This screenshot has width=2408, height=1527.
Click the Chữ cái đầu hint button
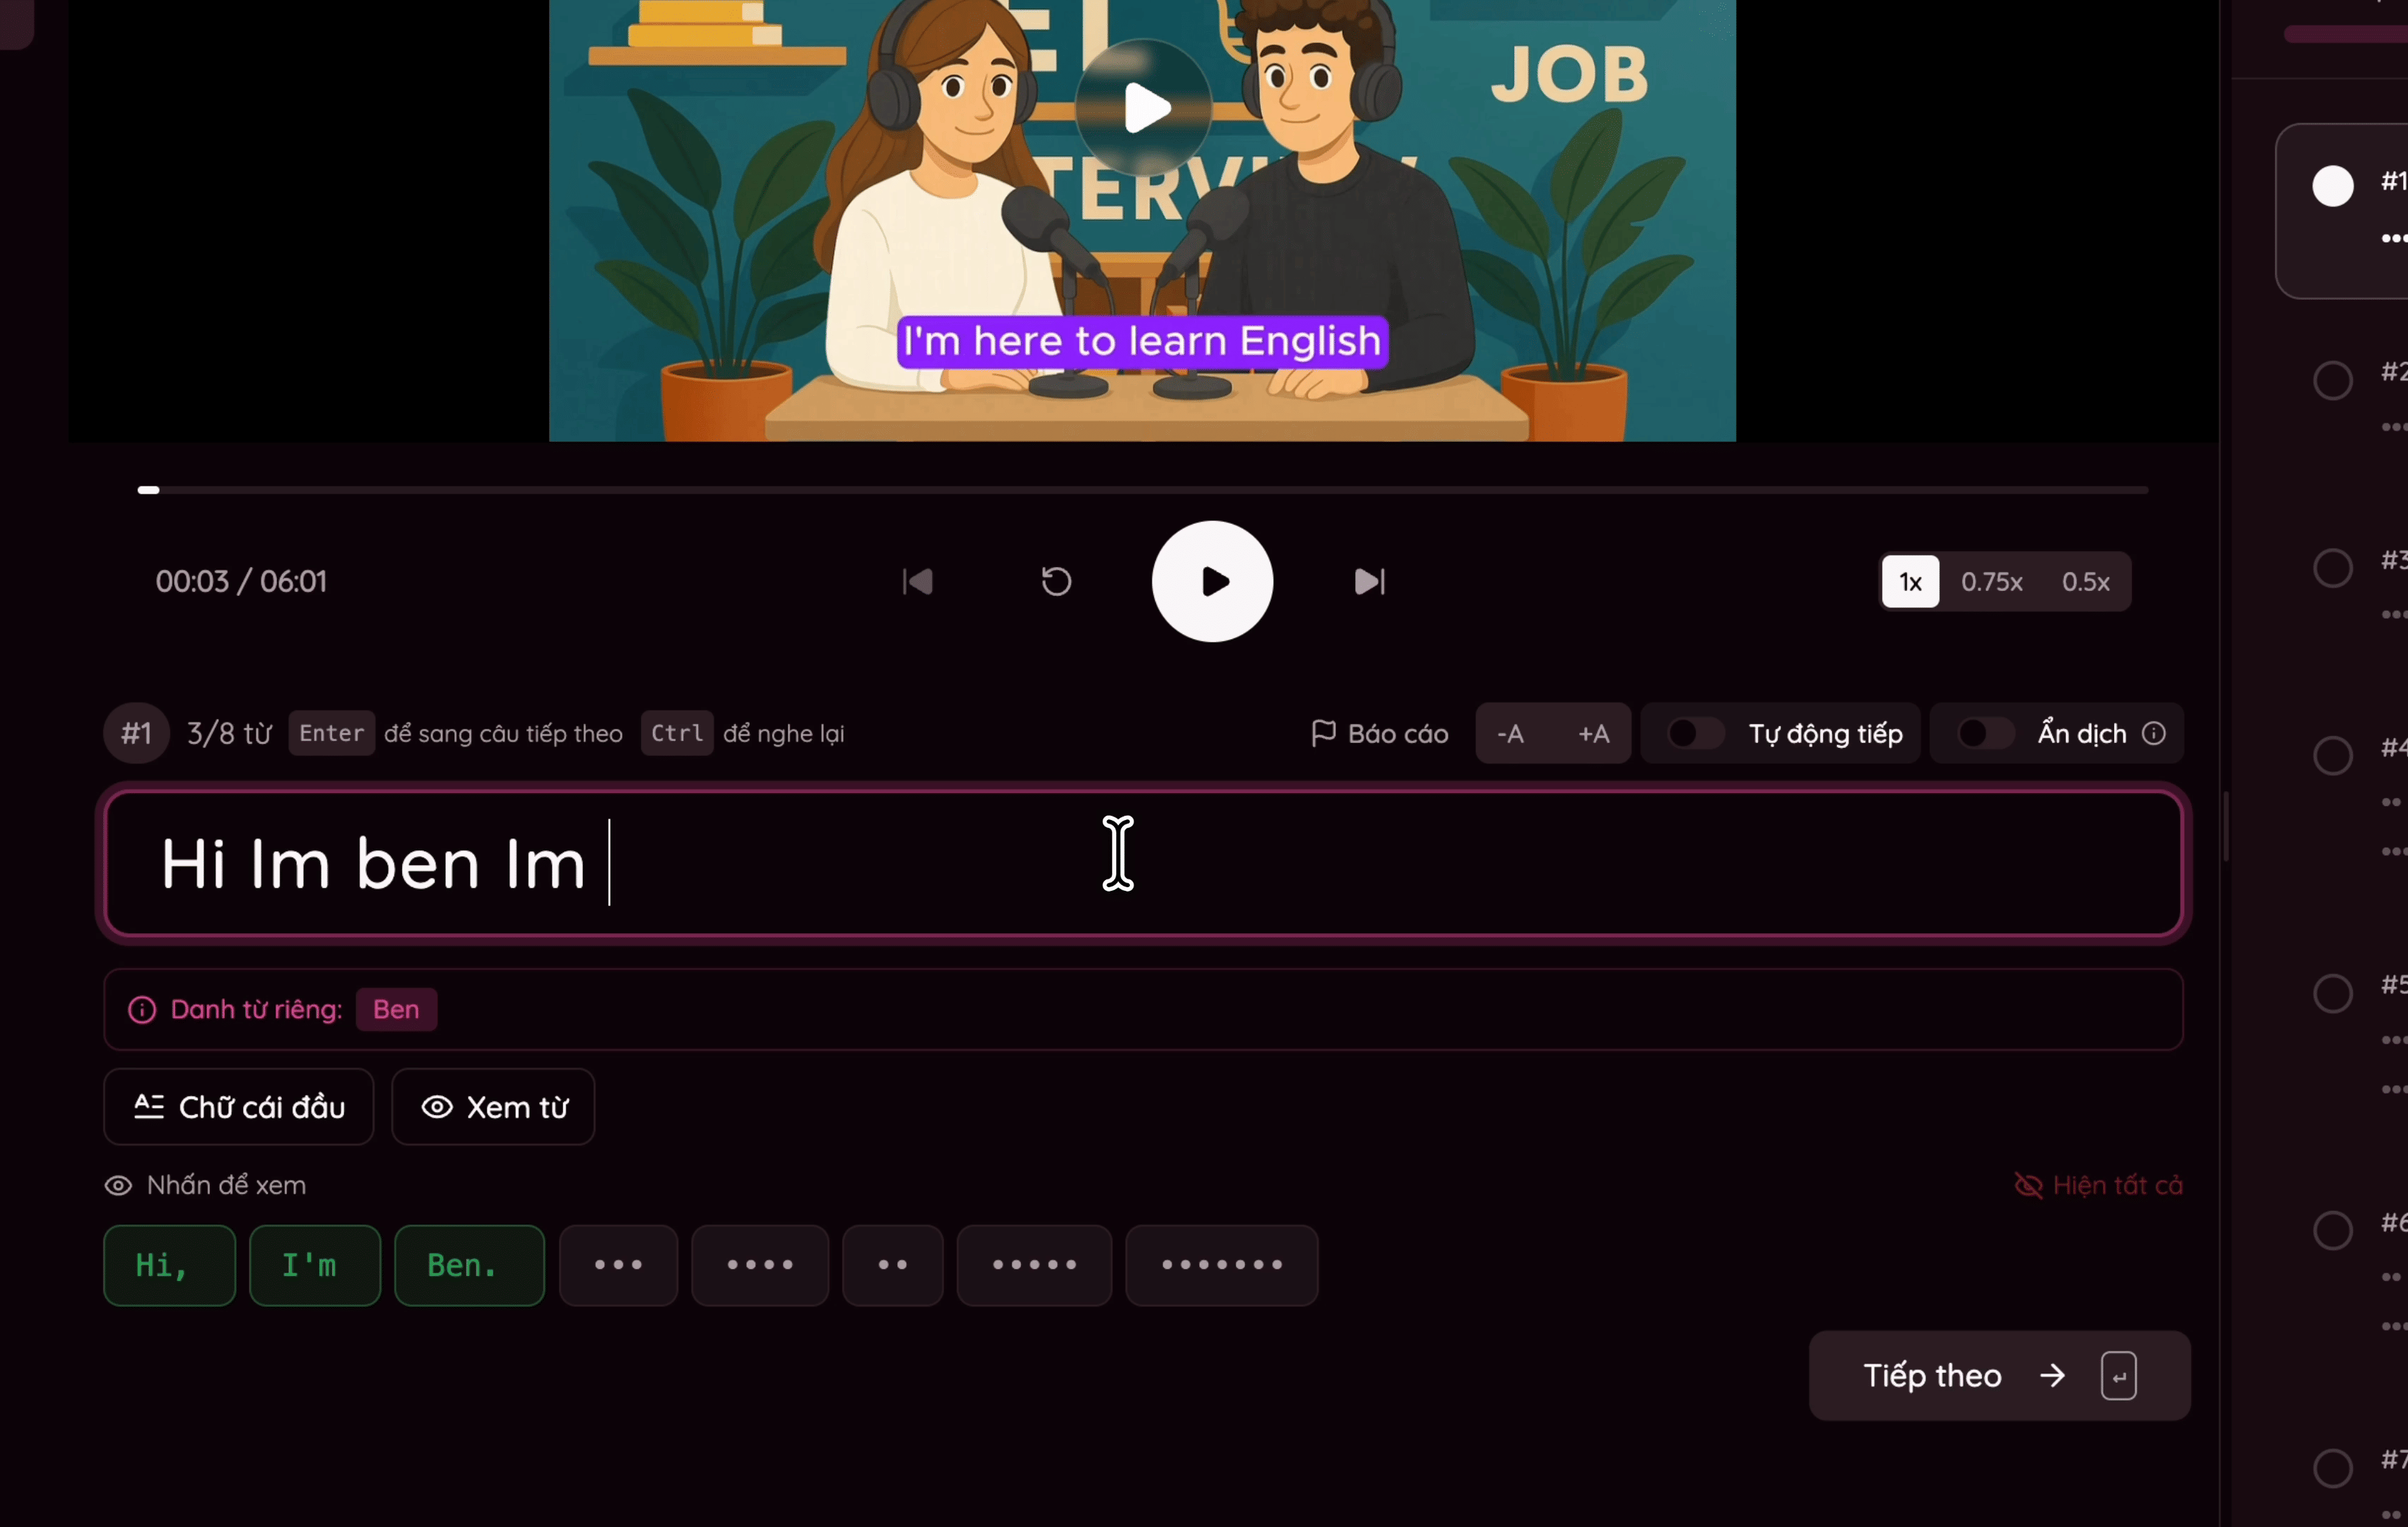click(239, 1107)
